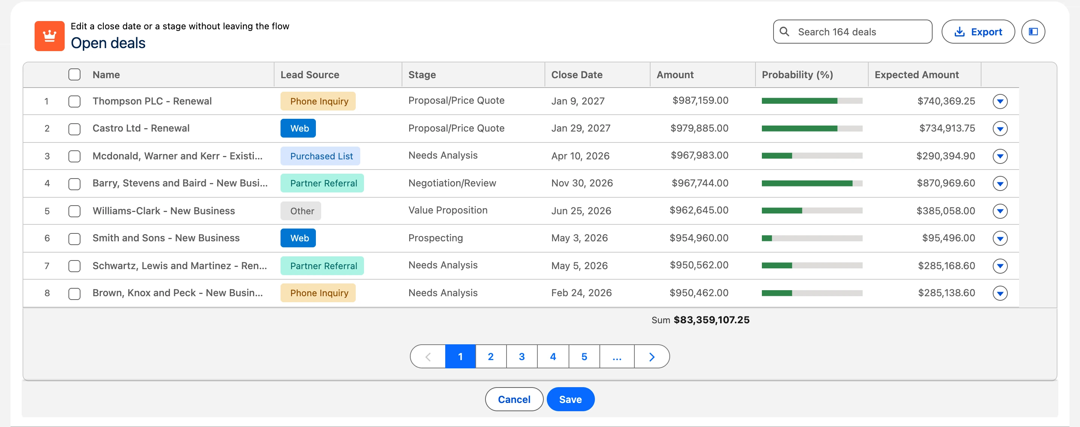
Task: Tick the Mcdonald, Warner and Kerr checkbox
Action: click(x=74, y=156)
